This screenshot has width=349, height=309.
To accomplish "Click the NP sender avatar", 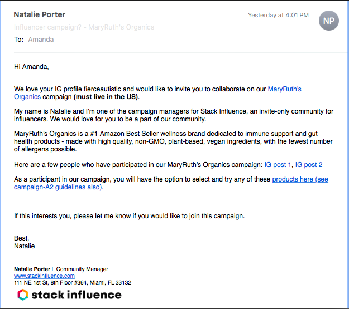I will pos(329,21).
